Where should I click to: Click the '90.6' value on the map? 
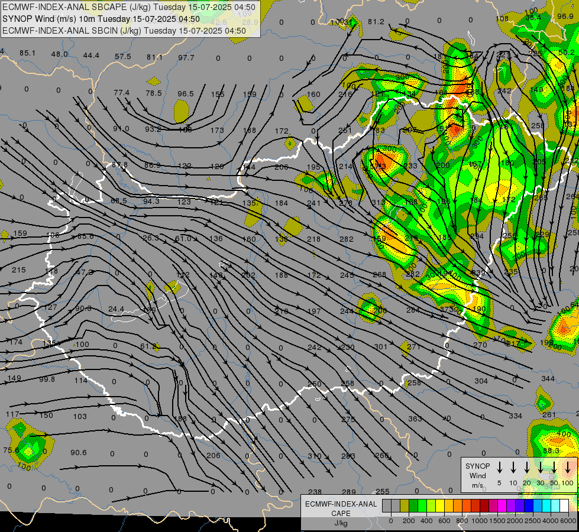tap(79, 452)
